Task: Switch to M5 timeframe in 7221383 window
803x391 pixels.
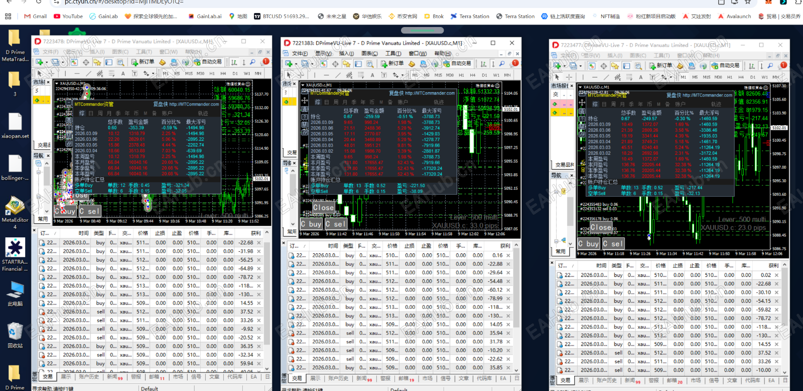Action: click(426, 75)
